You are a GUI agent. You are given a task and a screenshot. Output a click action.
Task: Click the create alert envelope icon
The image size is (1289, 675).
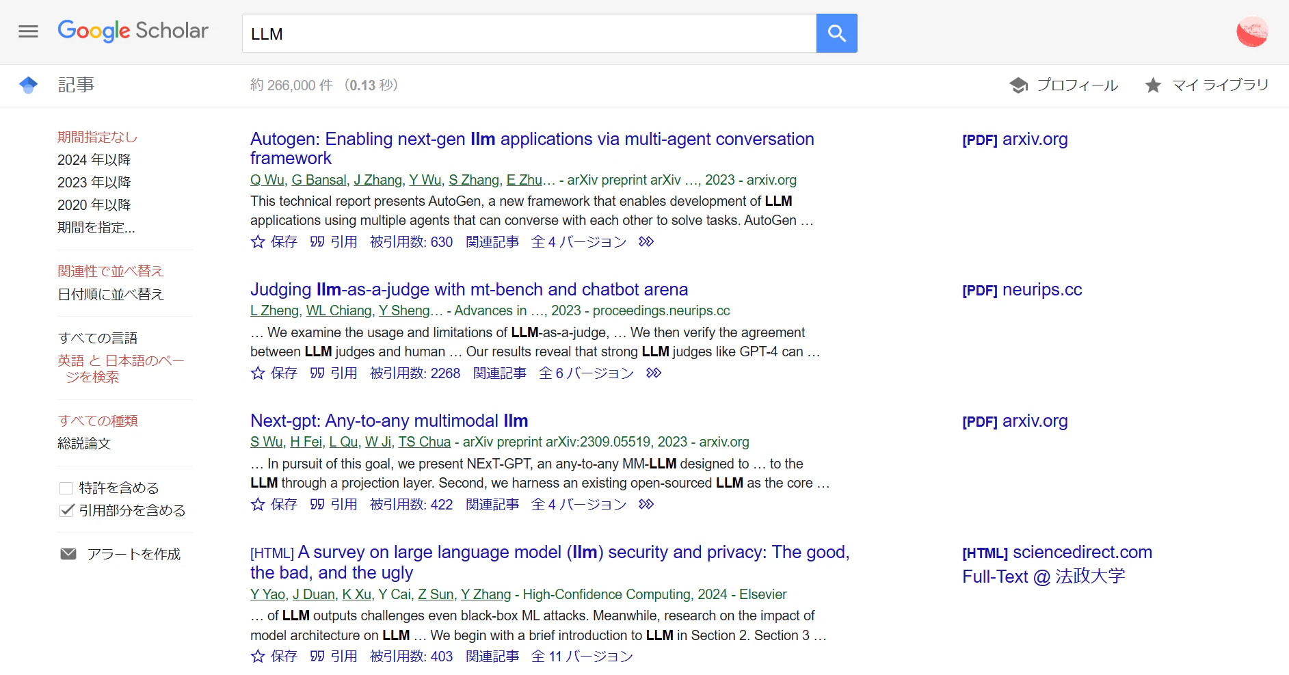(68, 554)
